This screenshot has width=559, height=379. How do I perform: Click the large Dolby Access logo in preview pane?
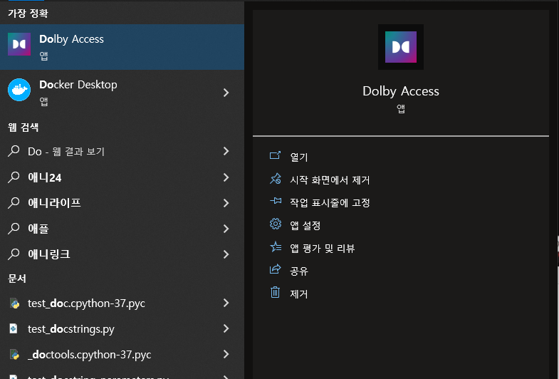click(x=401, y=47)
